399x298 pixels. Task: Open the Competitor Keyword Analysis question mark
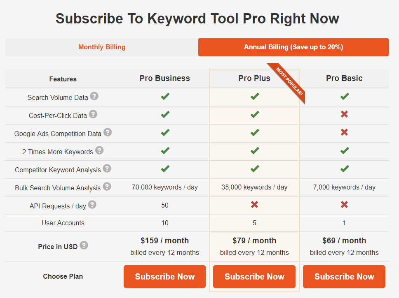107,169
